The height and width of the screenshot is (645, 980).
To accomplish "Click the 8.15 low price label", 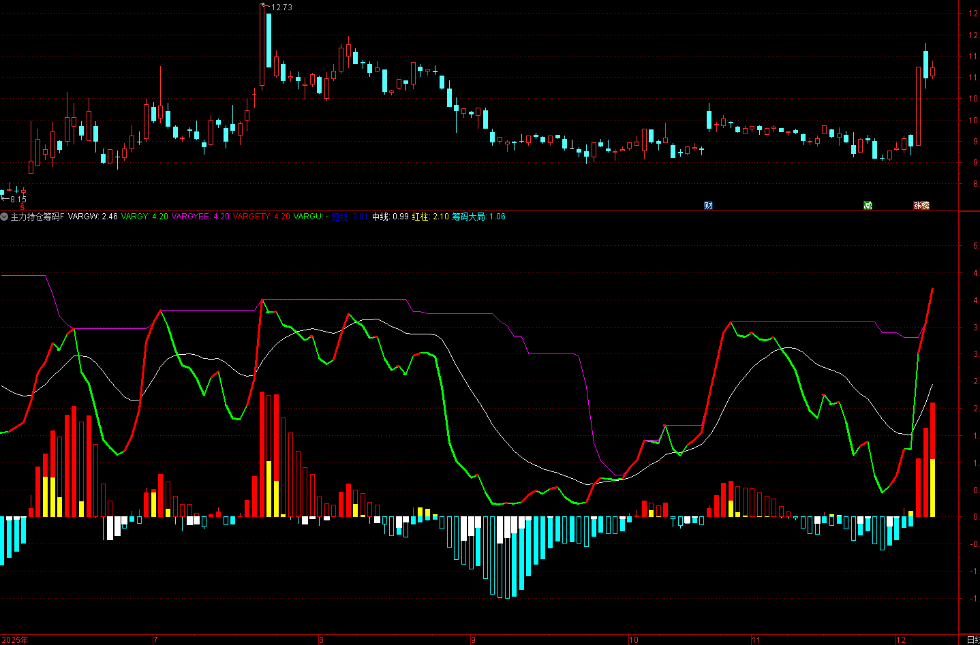I will (18, 200).
